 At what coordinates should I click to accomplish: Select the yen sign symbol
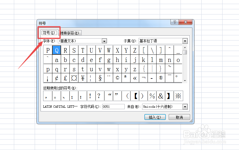pos(83,78)
